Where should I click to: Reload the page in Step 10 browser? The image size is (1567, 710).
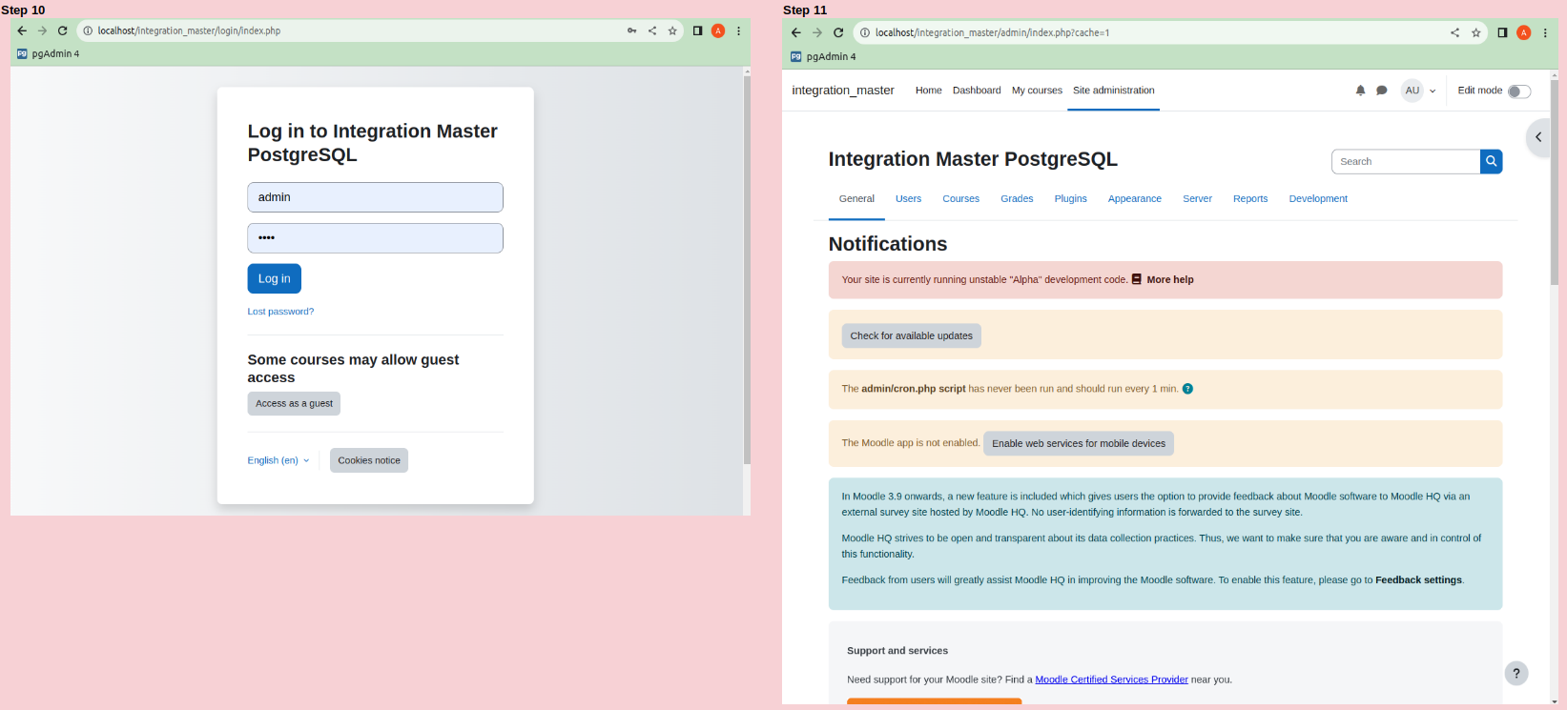click(x=63, y=30)
